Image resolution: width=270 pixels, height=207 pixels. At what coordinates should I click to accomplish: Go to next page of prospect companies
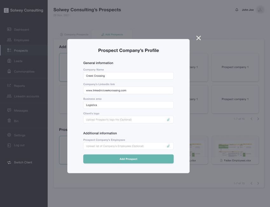point(258,119)
